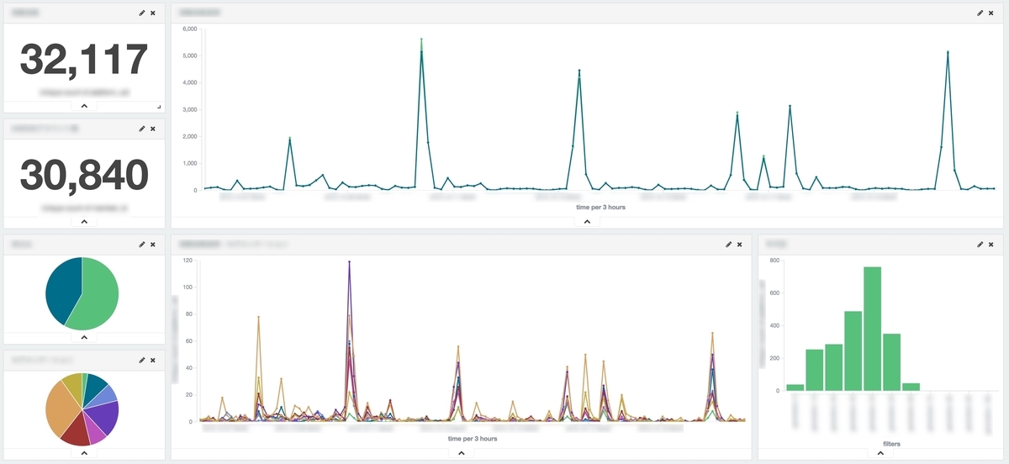
Task: Edit the two-slice pie chart panel
Action: point(142,244)
